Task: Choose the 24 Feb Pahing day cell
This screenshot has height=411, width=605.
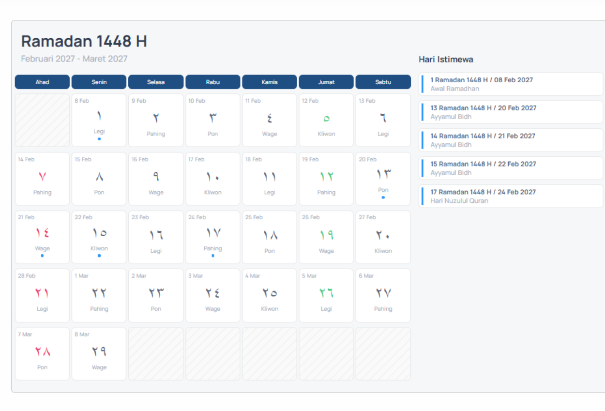Action: [x=213, y=237]
